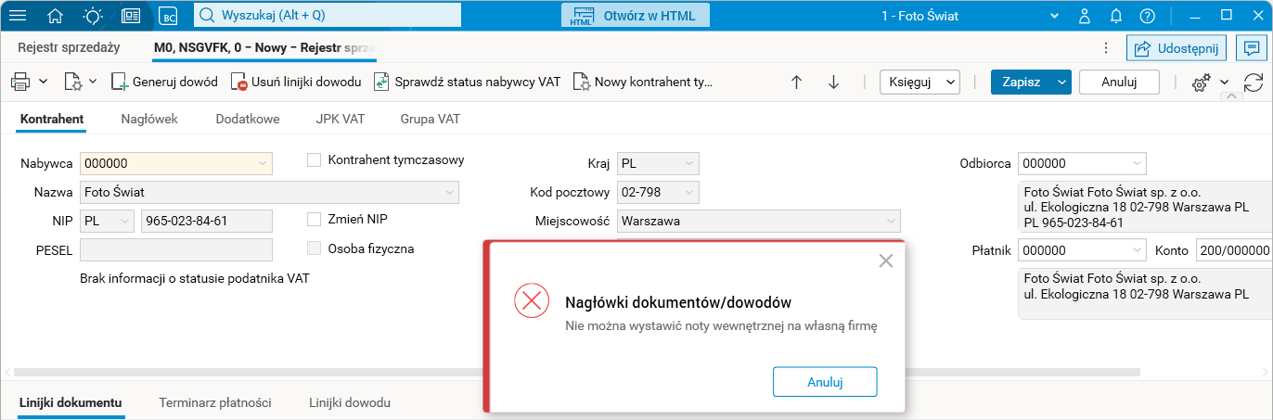Open the lightbulb tips icon

[93, 16]
